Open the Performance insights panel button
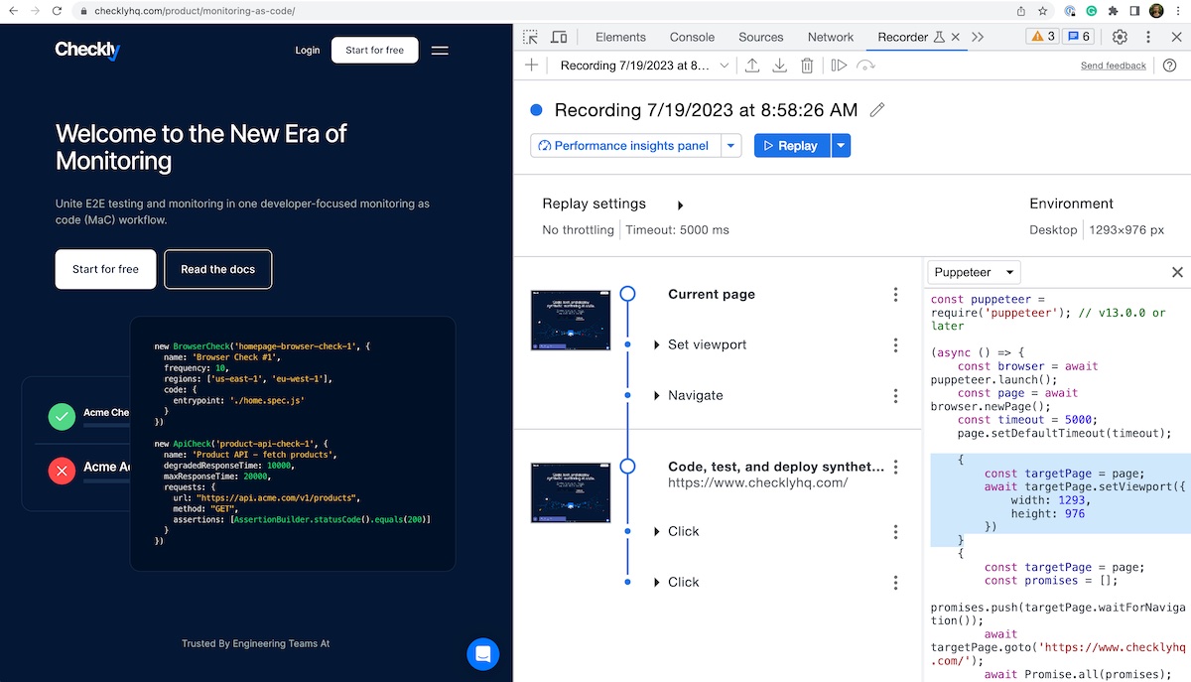The image size is (1191, 682). (x=625, y=146)
